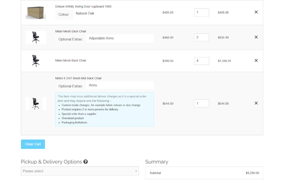Click the Natural Oak colour option field
Screen dimensions: 284x180
(113, 14)
